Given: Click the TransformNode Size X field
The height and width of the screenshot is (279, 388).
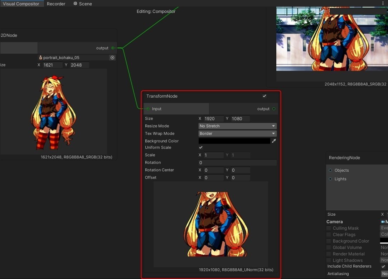Looking at the screenshot, I should click(x=214, y=118).
